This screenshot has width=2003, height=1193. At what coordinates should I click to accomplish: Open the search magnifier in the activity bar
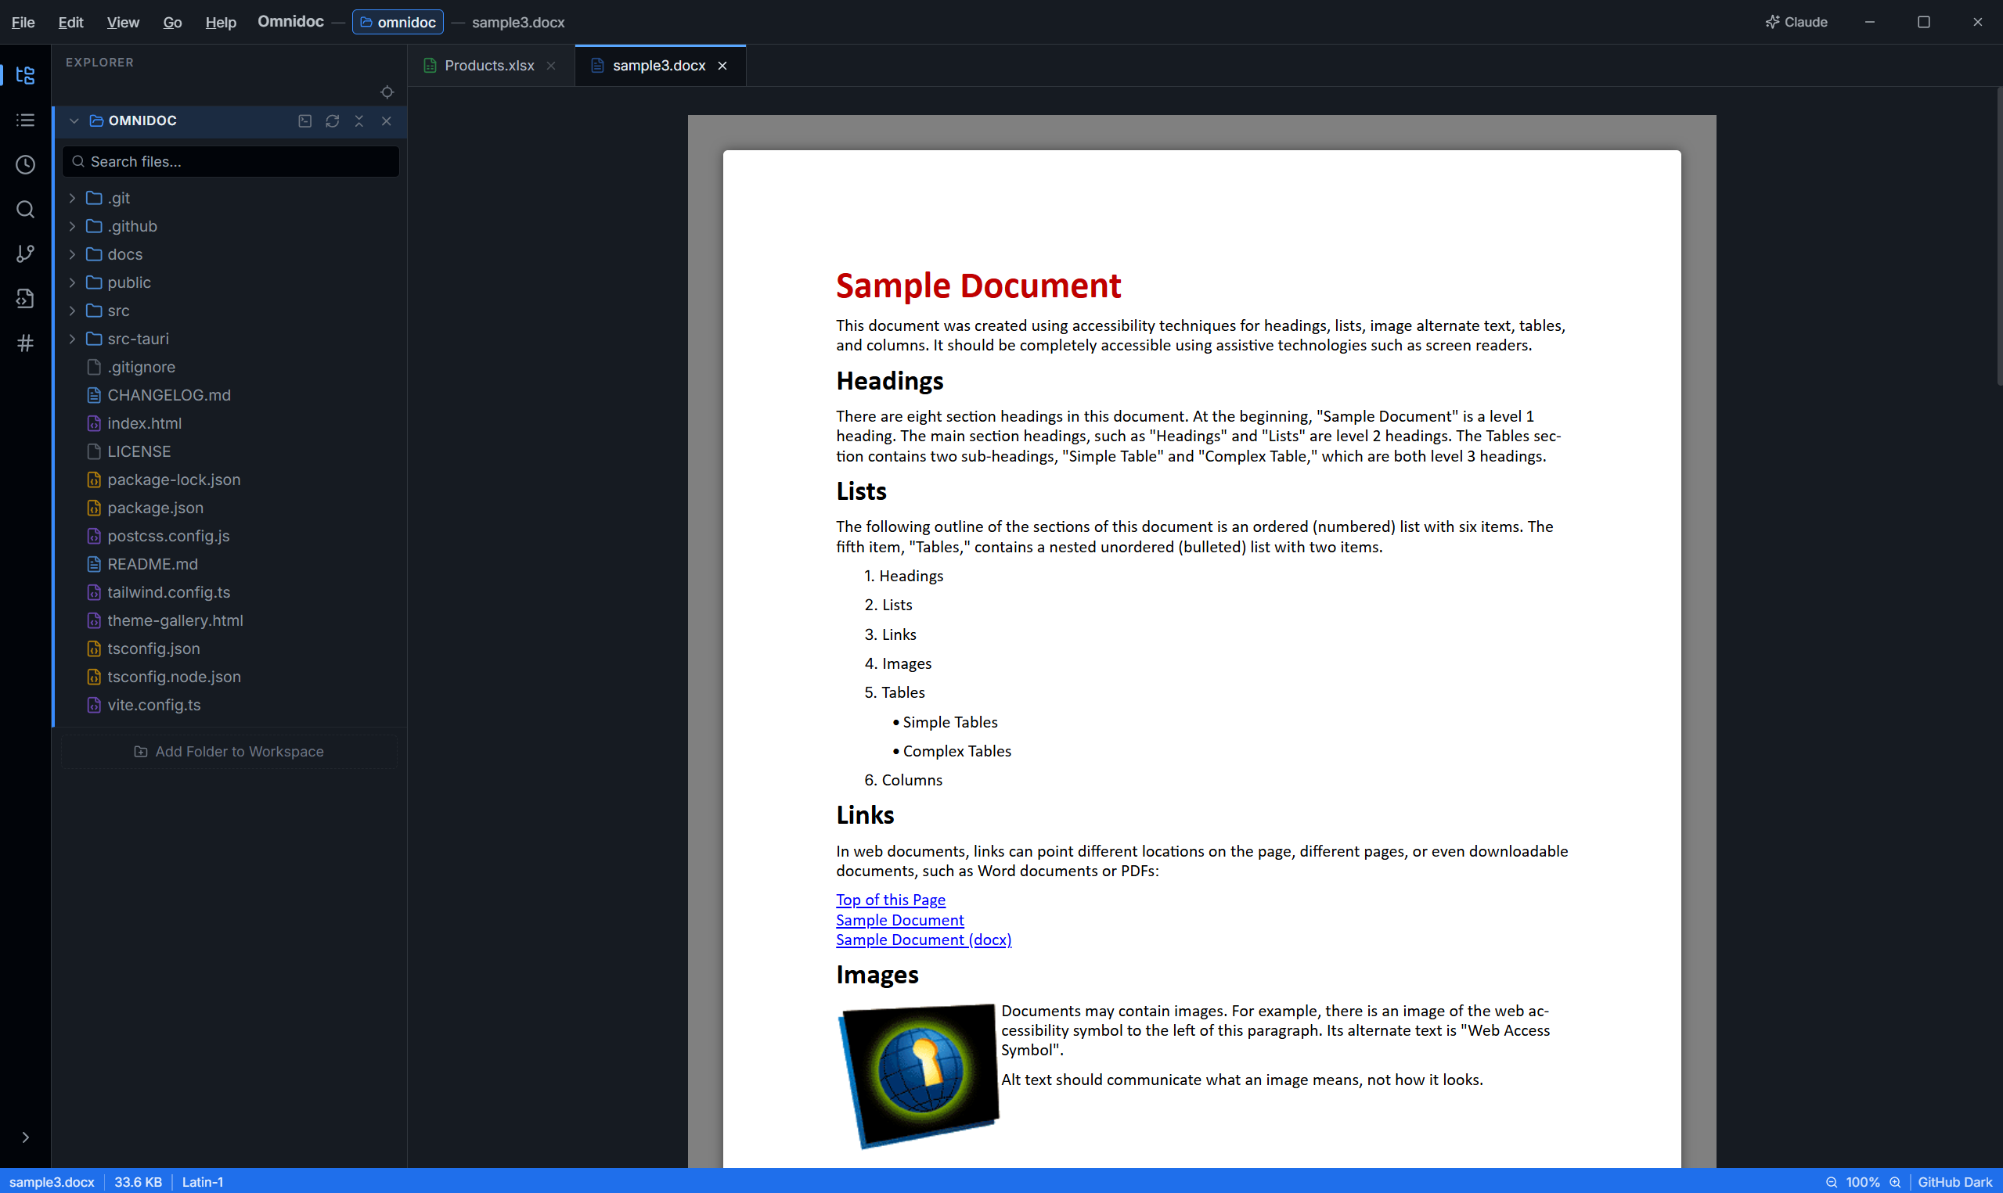tap(25, 210)
